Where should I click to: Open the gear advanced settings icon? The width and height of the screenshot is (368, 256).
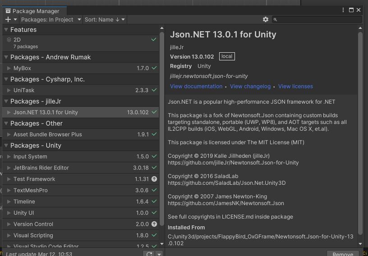point(266,19)
